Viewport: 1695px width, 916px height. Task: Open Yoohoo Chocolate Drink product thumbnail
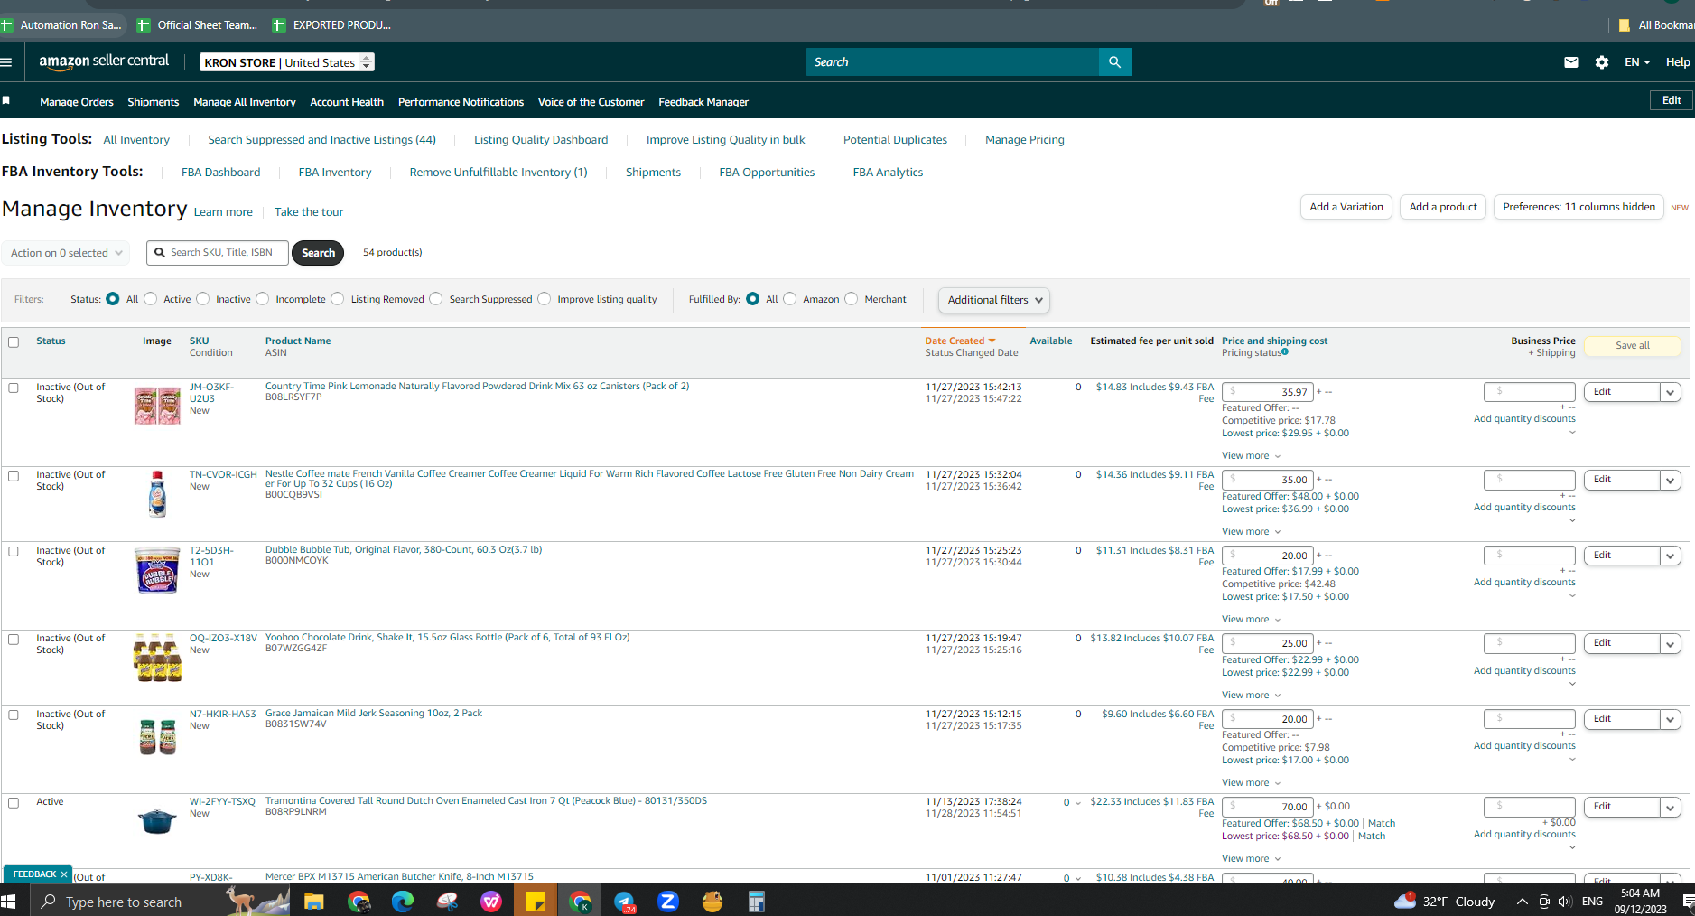pos(157,657)
